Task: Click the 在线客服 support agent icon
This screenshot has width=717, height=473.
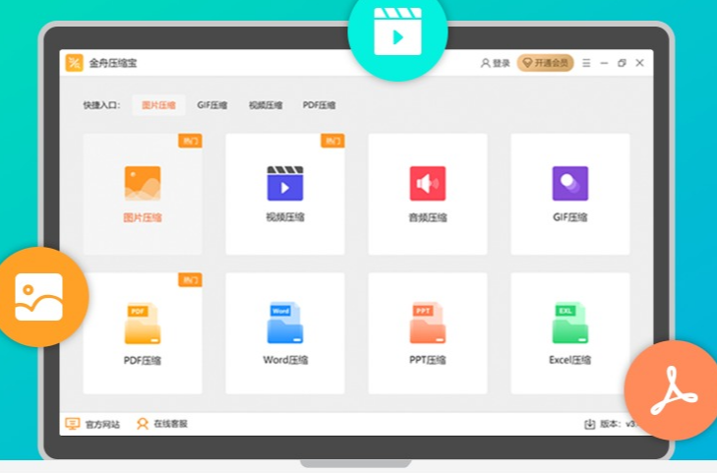Action: coord(143,424)
